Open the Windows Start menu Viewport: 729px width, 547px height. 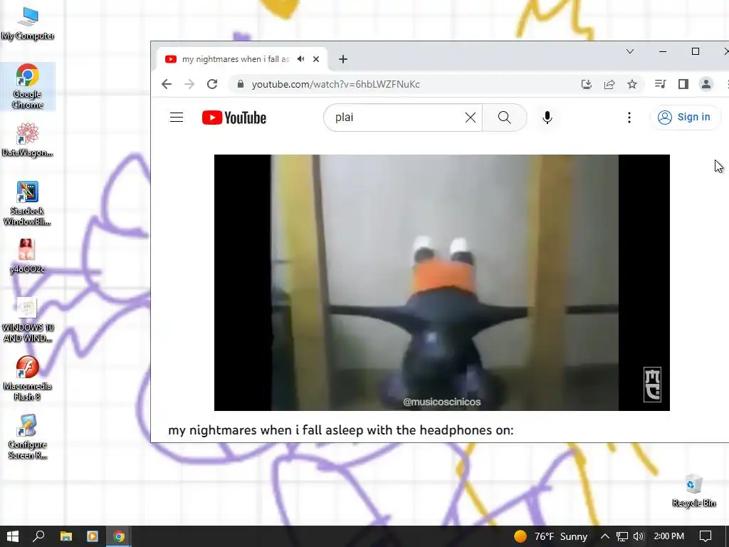[13, 536]
